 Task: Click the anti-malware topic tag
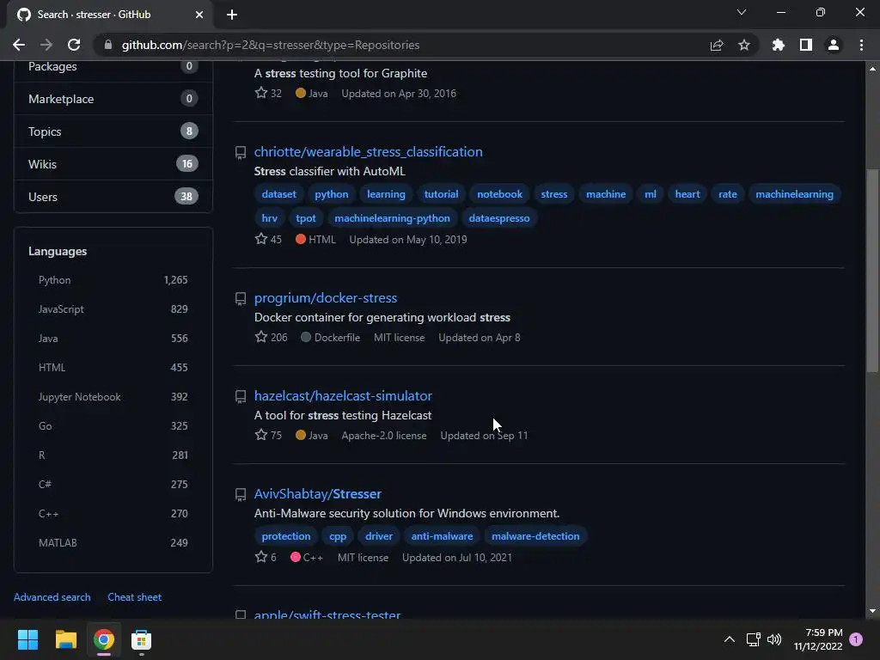pyautogui.click(x=443, y=536)
